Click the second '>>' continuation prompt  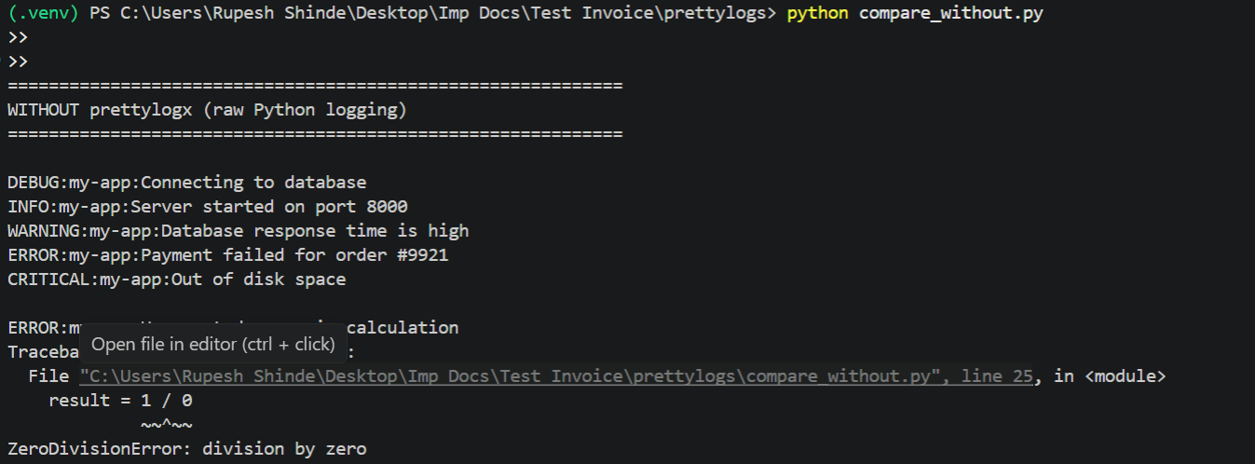pos(18,62)
